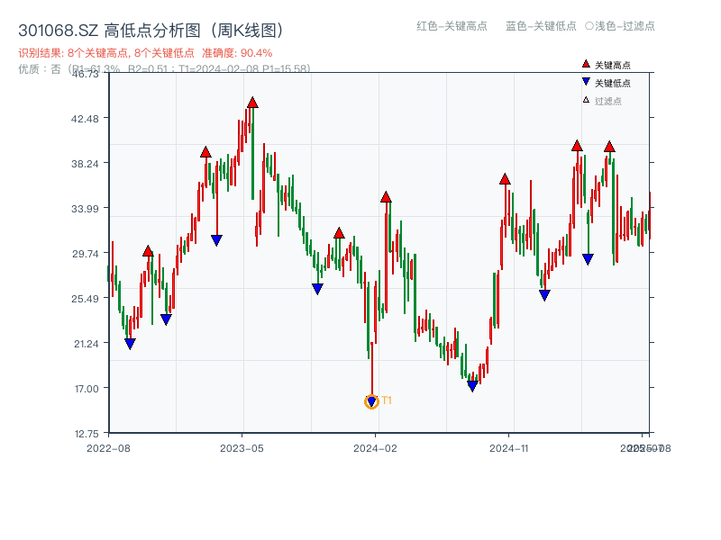Select the blue key-low triangle in late 2023 near 26

pos(317,288)
